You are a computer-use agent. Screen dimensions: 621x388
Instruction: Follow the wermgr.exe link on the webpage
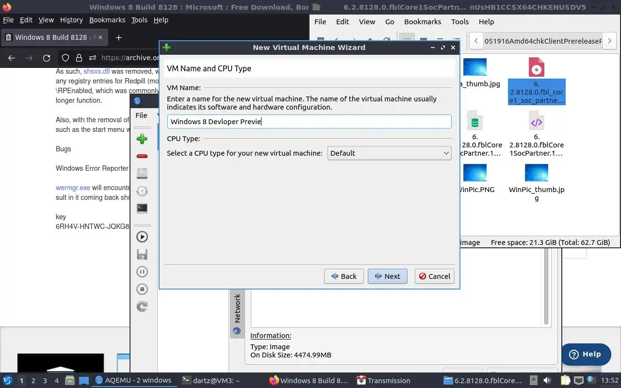tap(73, 188)
